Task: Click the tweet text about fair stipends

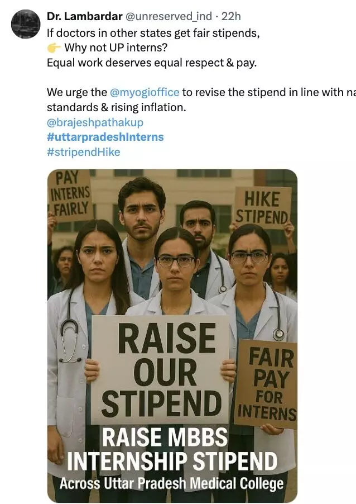Action: 153,33
